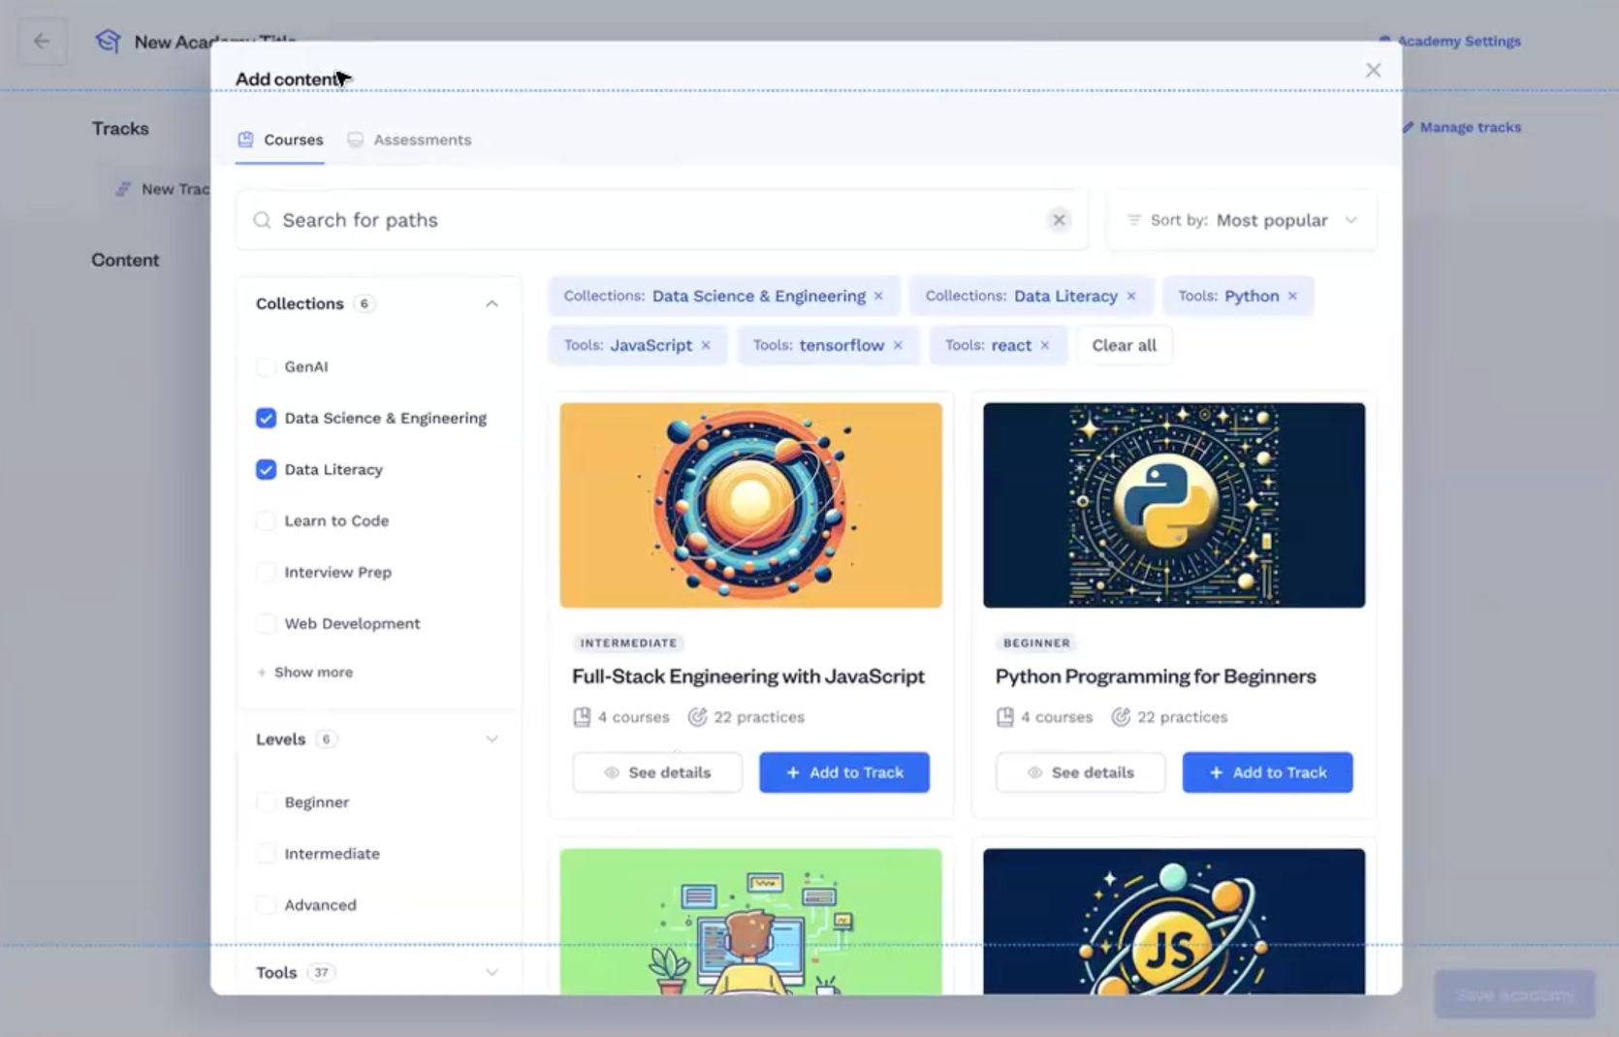The height and width of the screenshot is (1037, 1619).
Task: Clear the search field using the X icon
Action: click(x=1059, y=220)
